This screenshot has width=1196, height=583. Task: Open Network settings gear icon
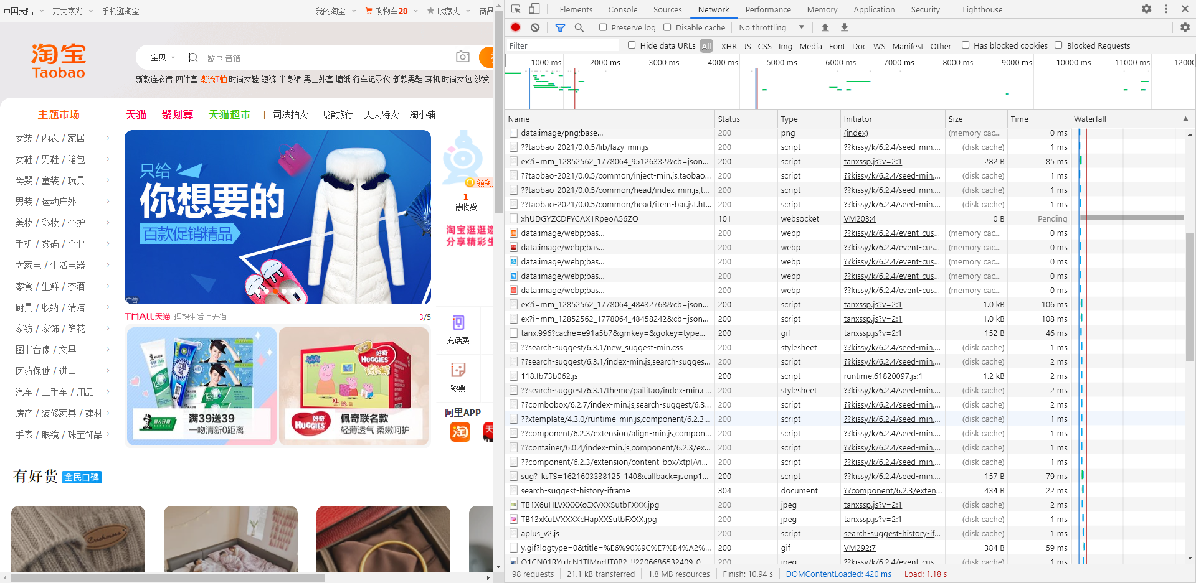coord(1185,27)
